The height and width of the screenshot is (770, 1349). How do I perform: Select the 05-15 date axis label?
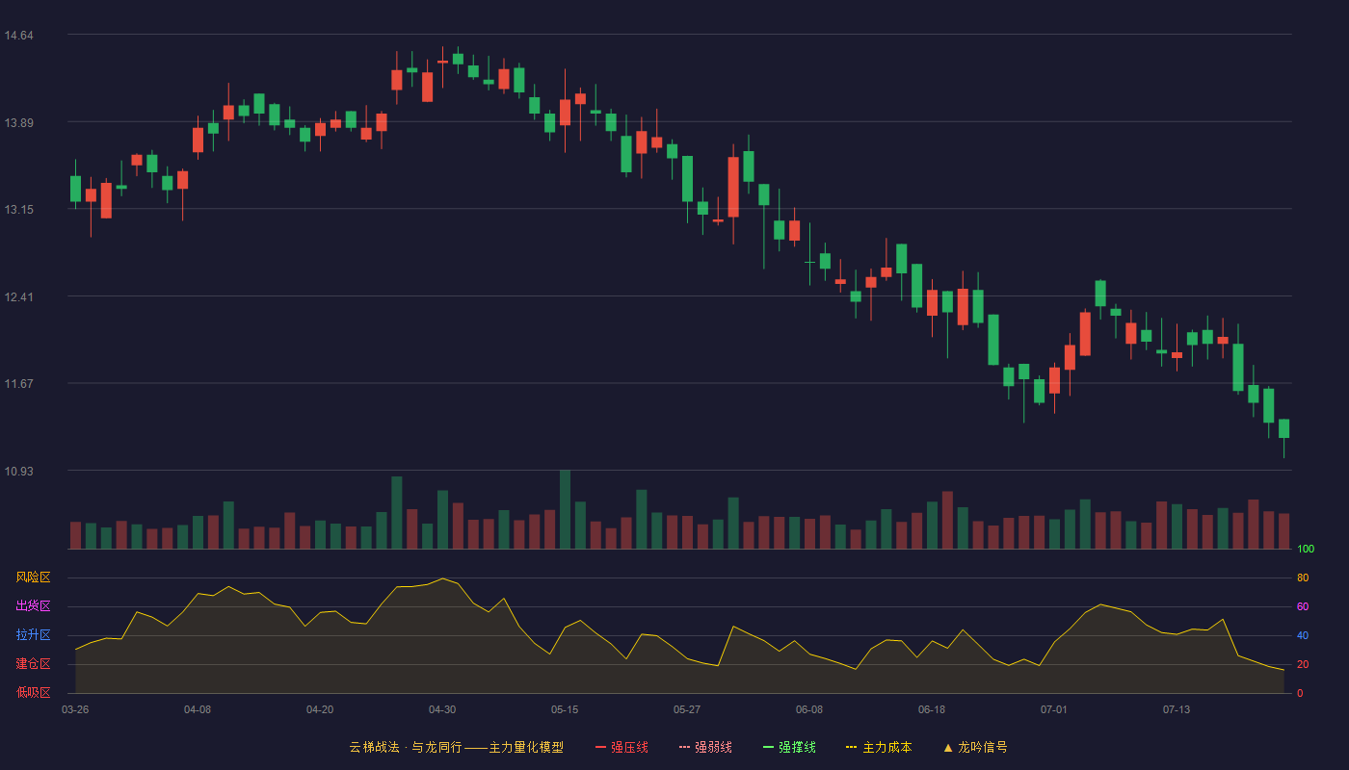(x=565, y=709)
